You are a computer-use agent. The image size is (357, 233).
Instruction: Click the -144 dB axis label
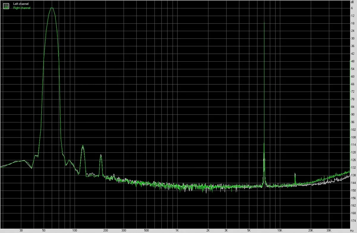click(x=353, y=183)
